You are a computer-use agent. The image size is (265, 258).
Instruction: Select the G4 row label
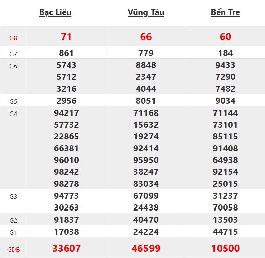pos(13,114)
